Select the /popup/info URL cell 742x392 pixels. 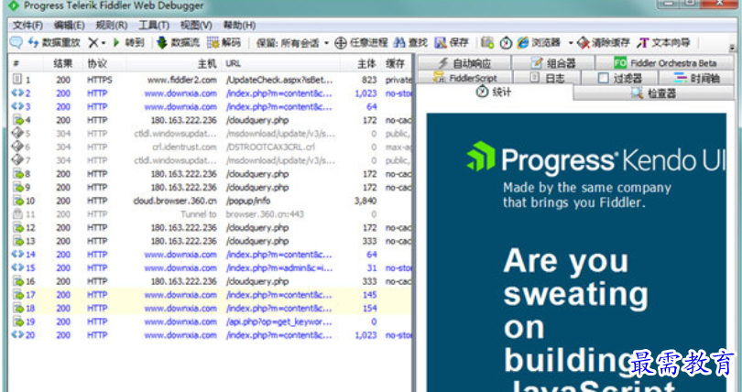(x=248, y=201)
